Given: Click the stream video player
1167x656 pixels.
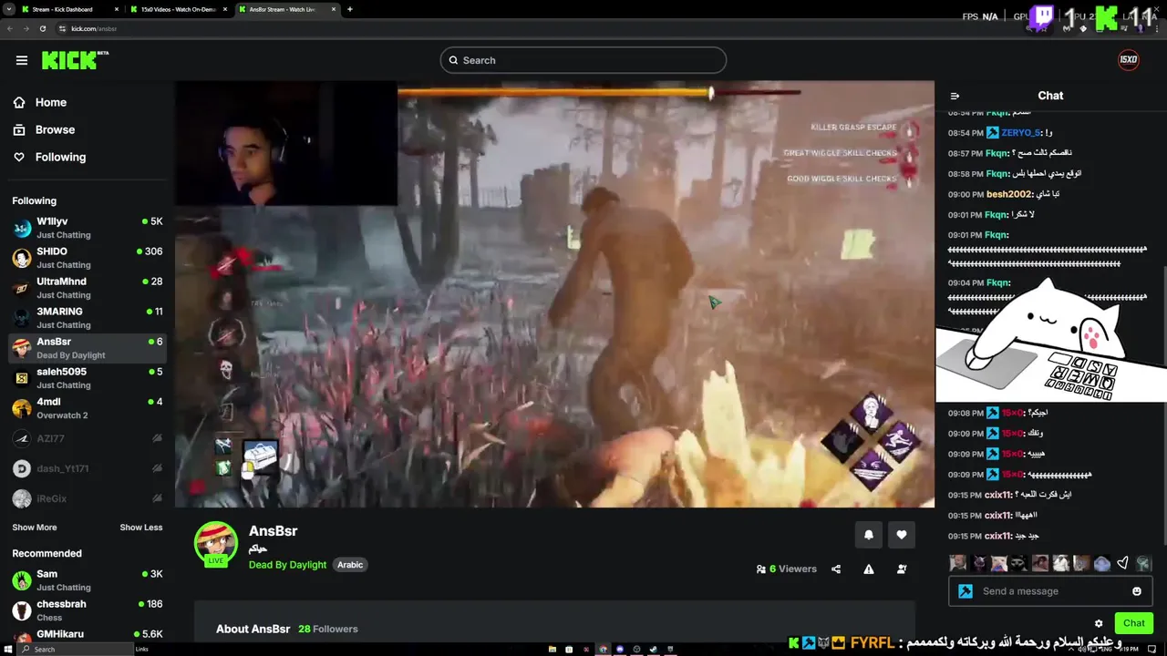Looking at the screenshot, I should 554,294.
